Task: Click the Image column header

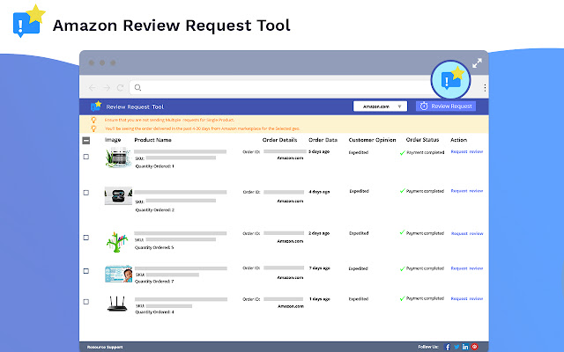Action: 113,140
